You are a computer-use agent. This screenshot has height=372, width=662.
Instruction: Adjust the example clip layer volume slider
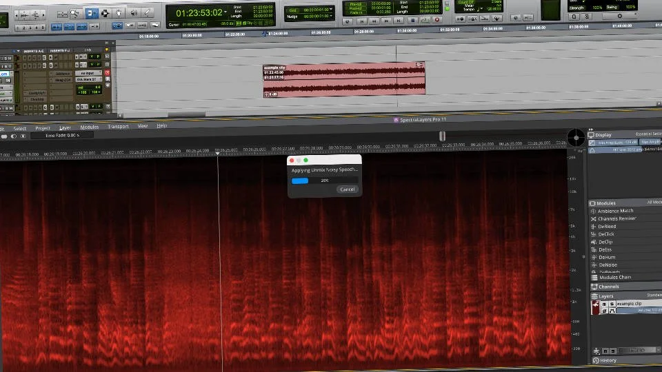[x=639, y=311]
